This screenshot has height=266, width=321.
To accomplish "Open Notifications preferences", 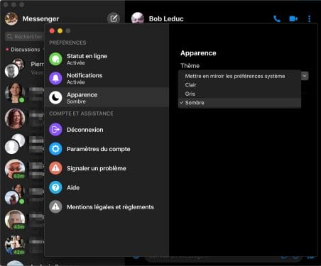I will click(x=107, y=78).
